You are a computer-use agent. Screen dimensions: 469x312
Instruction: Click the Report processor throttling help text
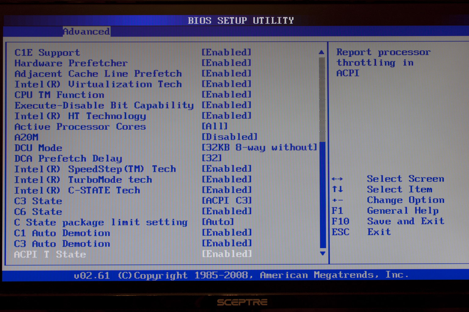(x=384, y=63)
